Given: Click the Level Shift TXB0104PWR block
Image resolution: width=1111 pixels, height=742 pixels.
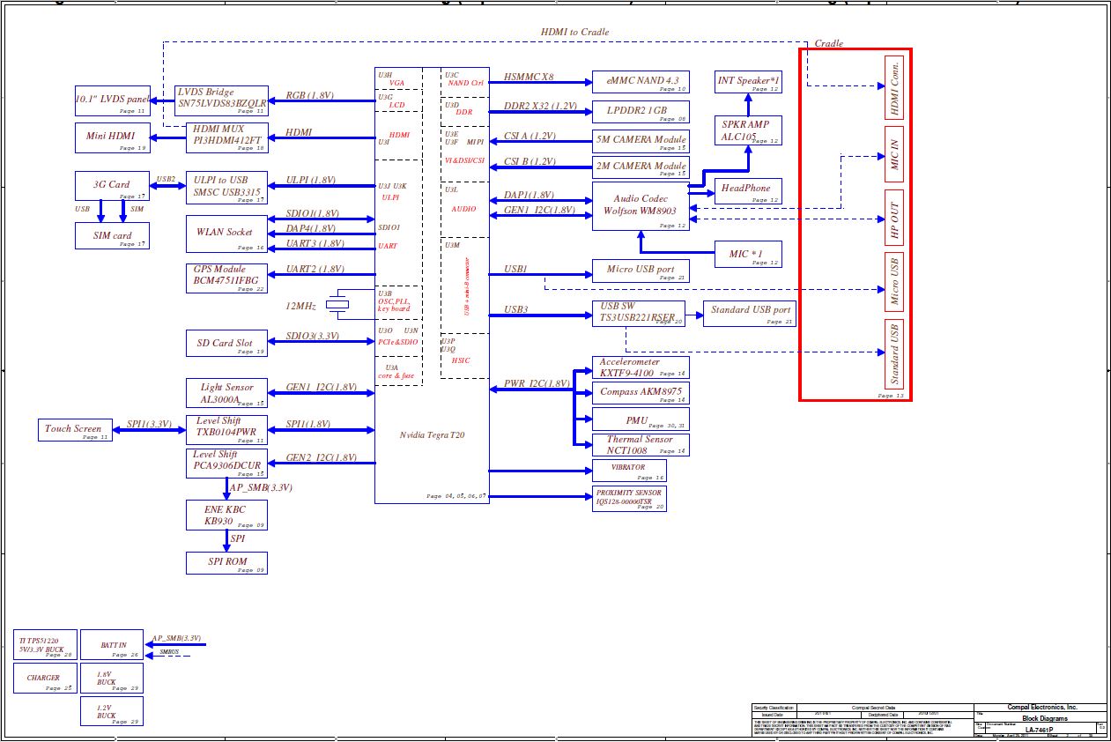Looking at the screenshot, I should [226, 430].
